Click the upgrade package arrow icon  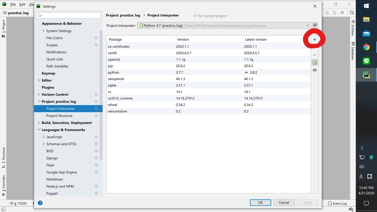tap(314, 55)
